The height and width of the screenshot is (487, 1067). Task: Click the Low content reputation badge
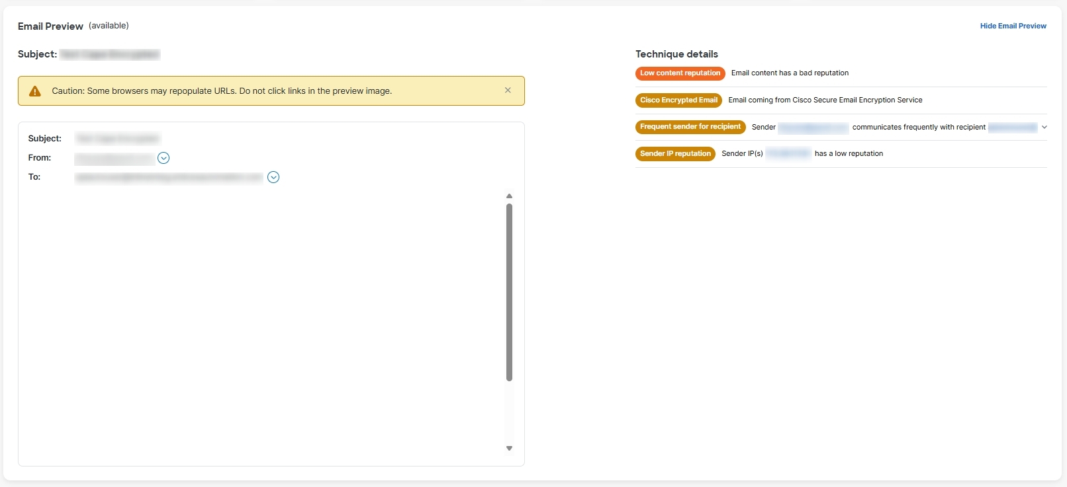680,73
